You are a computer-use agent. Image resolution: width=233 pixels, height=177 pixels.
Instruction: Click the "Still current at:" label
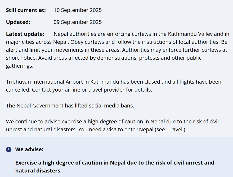click(26, 10)
